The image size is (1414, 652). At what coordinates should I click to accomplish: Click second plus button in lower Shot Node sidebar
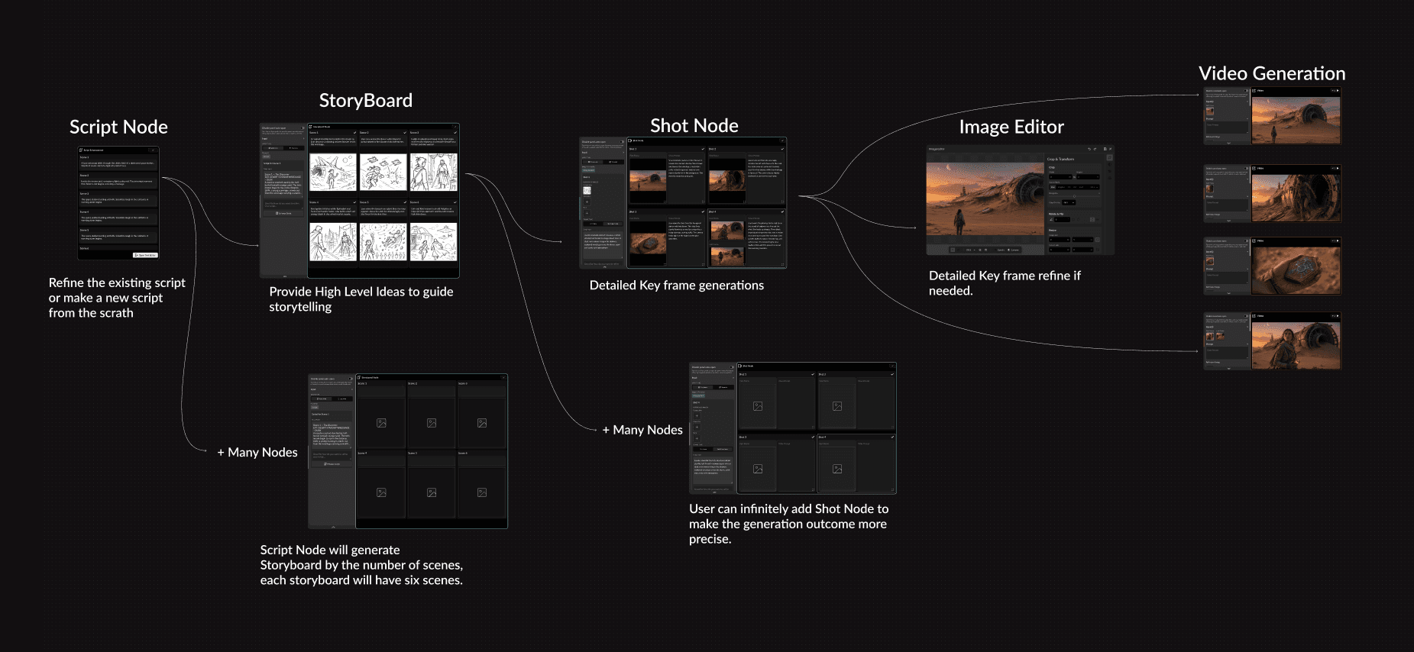697,427
